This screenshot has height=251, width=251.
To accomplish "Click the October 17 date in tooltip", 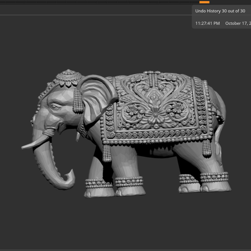I will [238, 23].
